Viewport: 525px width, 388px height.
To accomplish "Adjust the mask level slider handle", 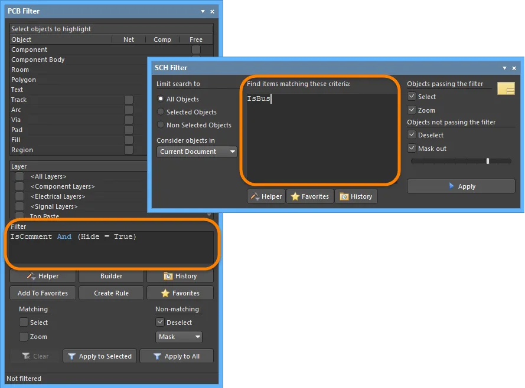I will point(488,161).
